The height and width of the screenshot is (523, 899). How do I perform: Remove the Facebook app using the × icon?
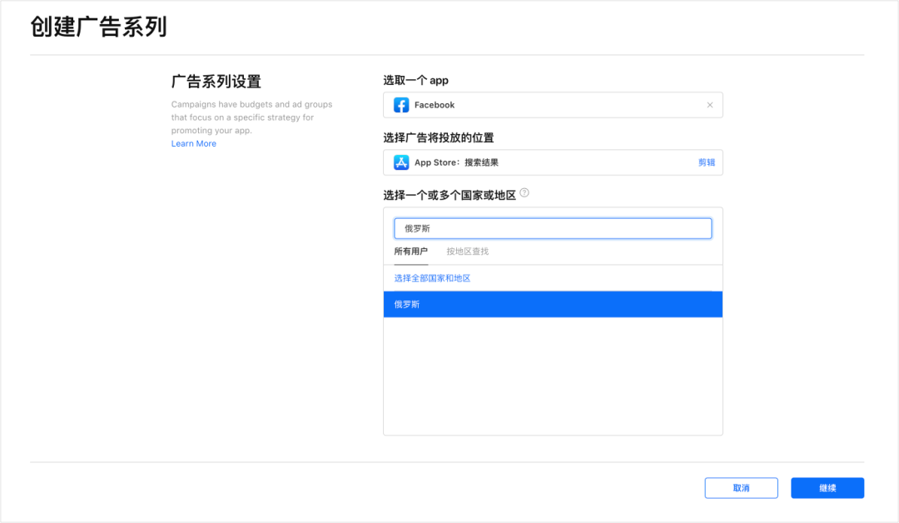[710, 105]
